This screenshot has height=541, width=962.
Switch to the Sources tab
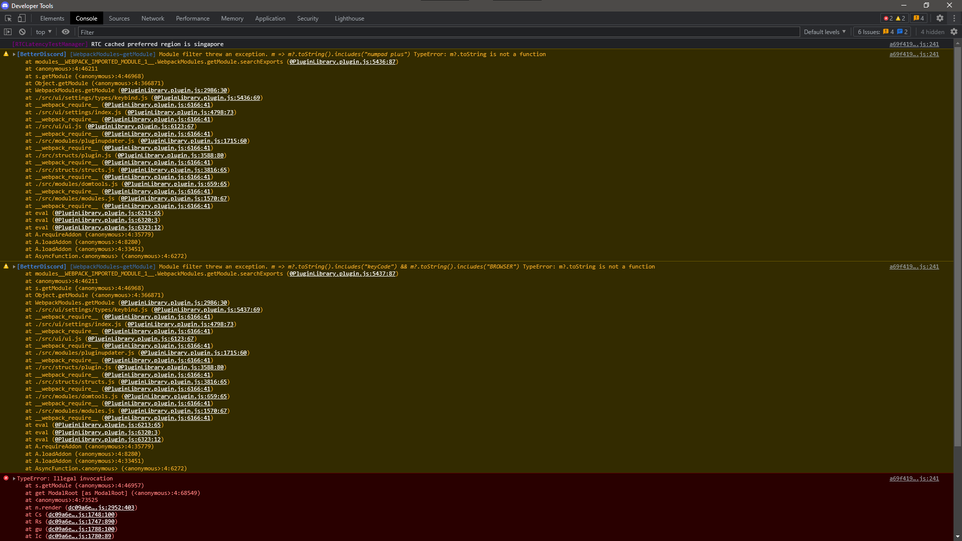(x=119, y=19)
